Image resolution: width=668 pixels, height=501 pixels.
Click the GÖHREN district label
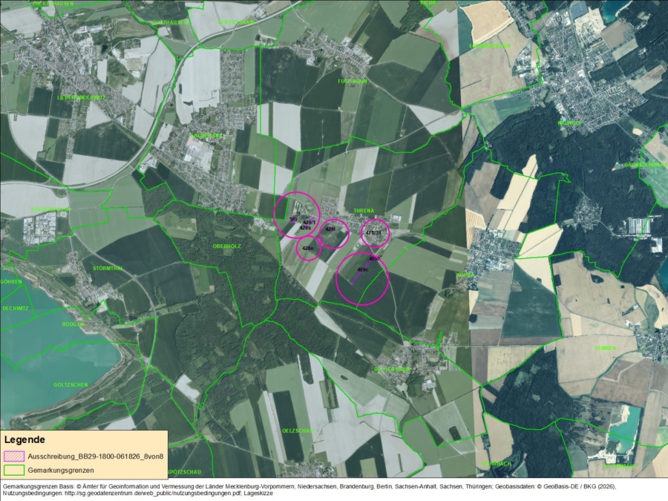click(x=11, y=282)
